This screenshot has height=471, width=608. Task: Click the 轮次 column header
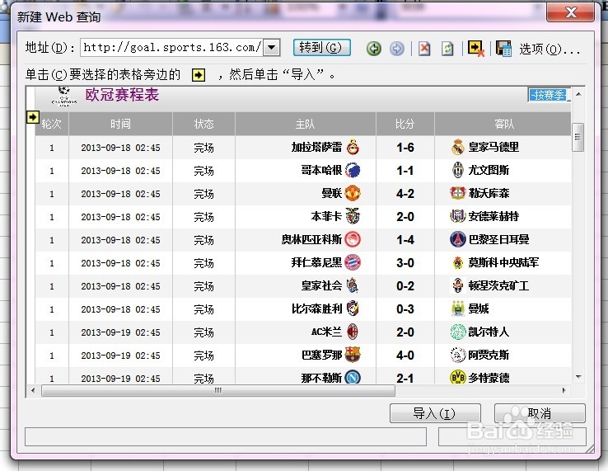[x=52, y=124]
